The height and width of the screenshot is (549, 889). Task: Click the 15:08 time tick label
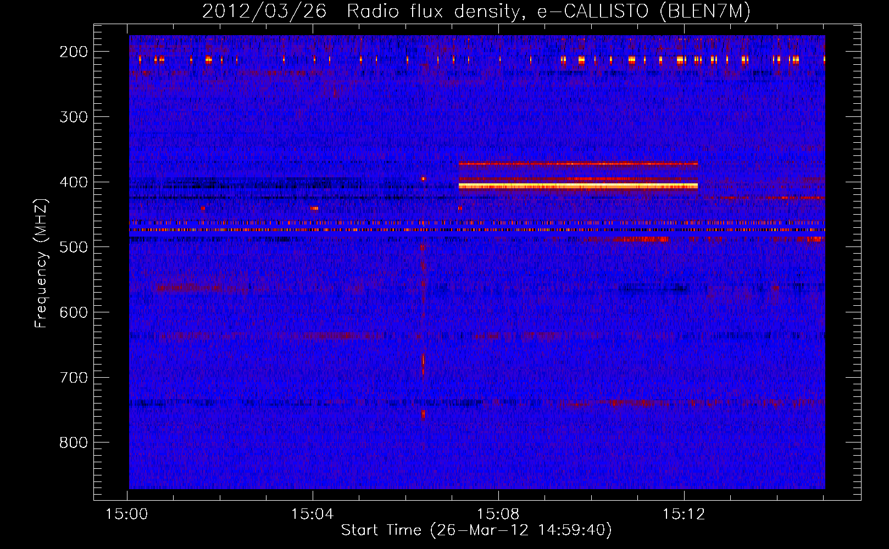click(x=498, y=514)
